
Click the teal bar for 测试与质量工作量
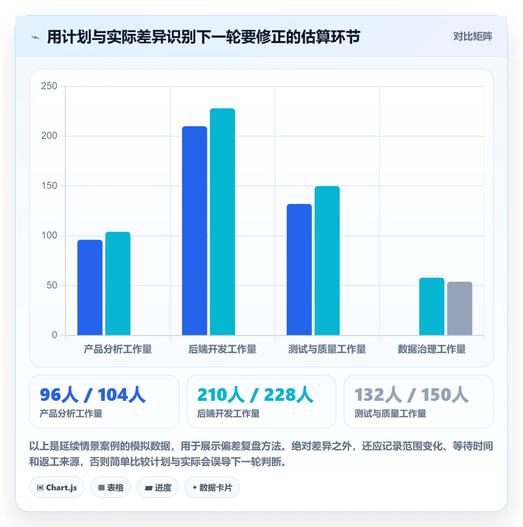(x=327, y=261)
